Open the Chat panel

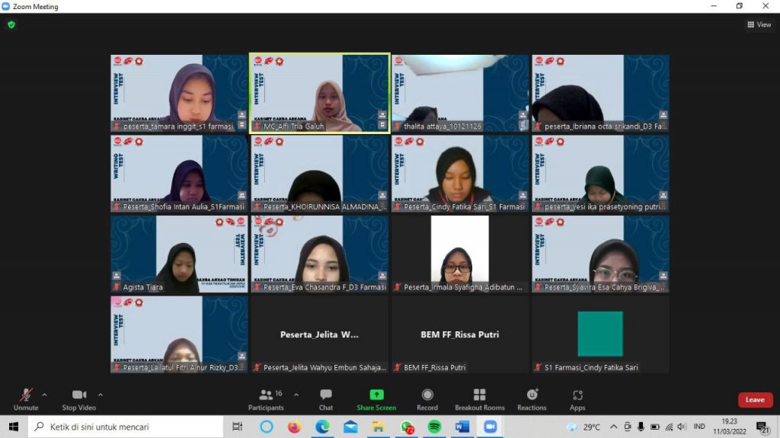click(x=325, y=398)
